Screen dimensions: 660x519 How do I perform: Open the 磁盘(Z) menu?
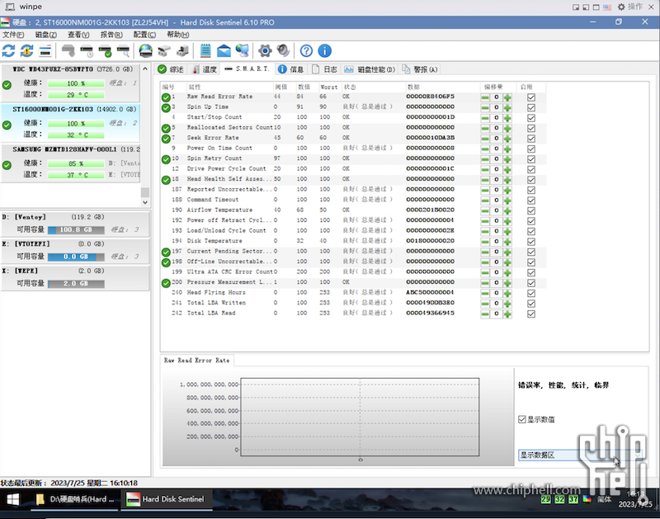(x=46, y=35)
